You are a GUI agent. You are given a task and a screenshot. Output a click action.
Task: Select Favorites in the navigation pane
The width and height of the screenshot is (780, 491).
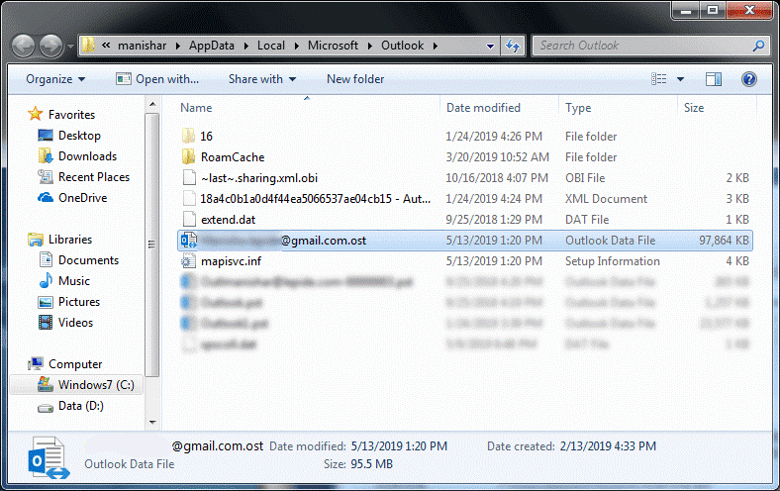coord(71,115)
